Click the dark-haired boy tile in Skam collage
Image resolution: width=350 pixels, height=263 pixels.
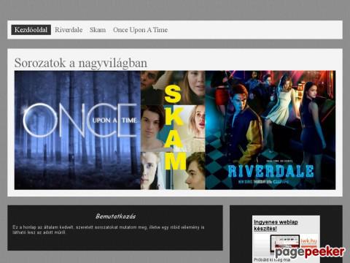152,128
